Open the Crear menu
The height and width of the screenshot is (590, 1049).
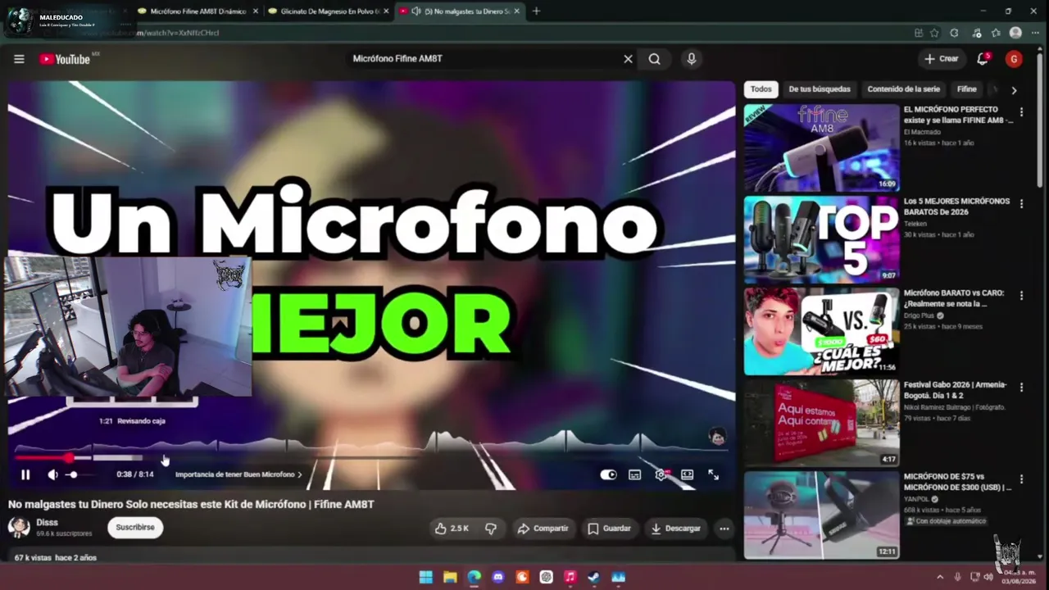click(941, 59)
